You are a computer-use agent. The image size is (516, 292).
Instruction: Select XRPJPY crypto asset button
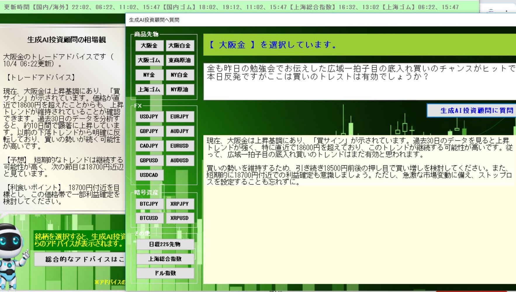point(180,204)
